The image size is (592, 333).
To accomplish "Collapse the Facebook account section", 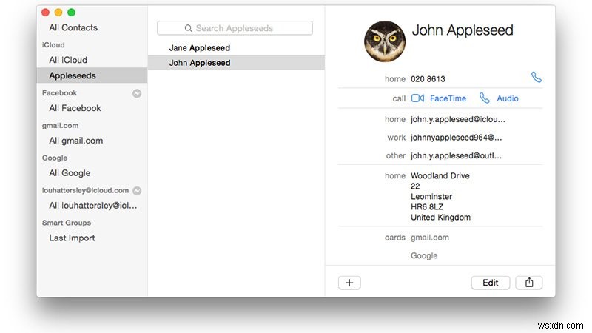I will pyautogui.click(x=137, y=93).
